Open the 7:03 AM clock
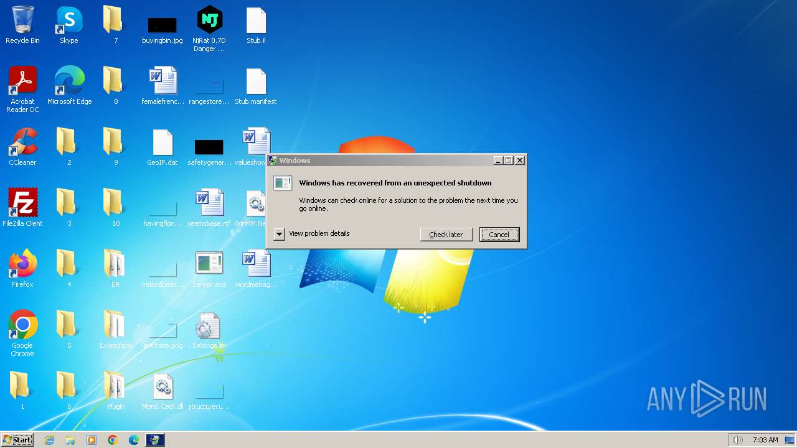The image size is (797, 448). (765, 440)
